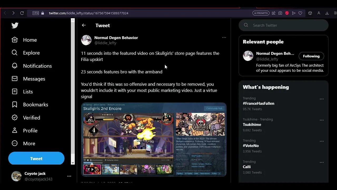Screen dimensions: 337x190
Task: Click the Twitter bird logo
Action: (15, 25)
